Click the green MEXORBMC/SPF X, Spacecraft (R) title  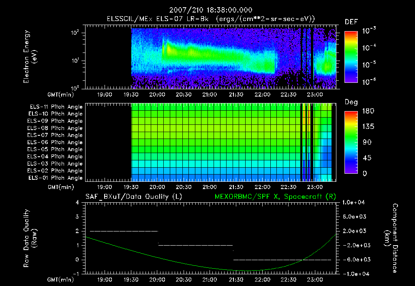tap(275, 197)
